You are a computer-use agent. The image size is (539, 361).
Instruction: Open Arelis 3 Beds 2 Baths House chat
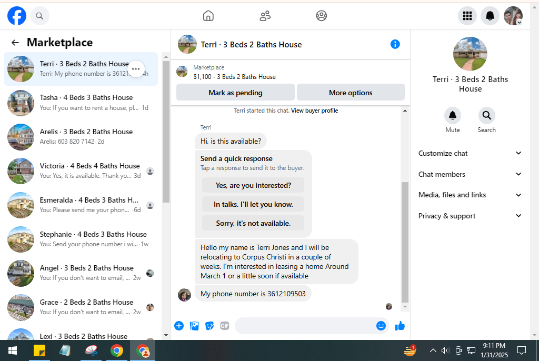[x=81, y=137]
